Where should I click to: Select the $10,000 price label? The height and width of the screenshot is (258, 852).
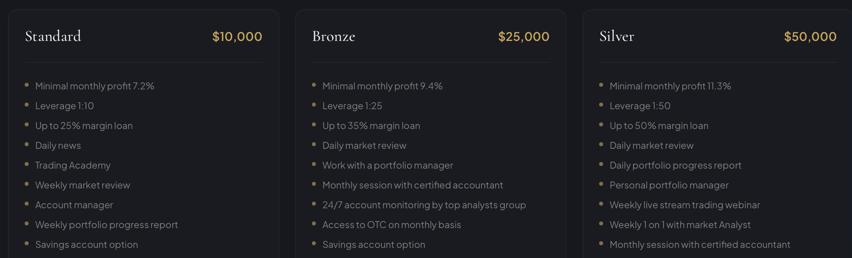(237, 37)
